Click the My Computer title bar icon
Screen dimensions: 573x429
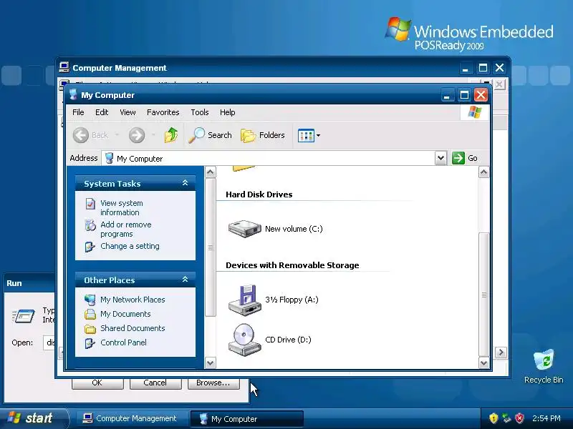click(x=74, y=94)
